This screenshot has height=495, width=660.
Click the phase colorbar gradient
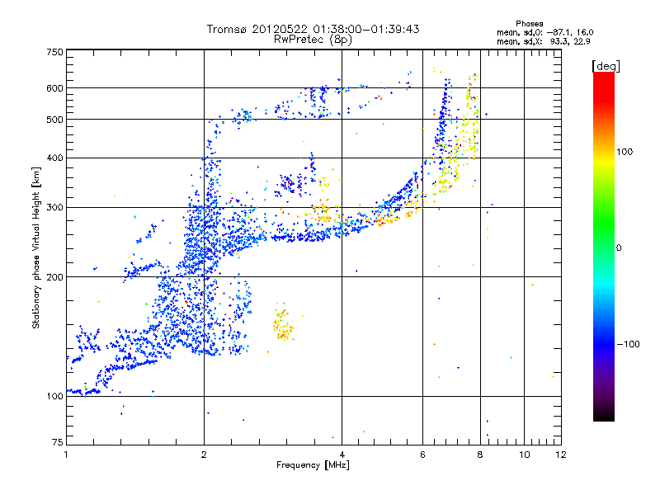click(x=604, y=246)
